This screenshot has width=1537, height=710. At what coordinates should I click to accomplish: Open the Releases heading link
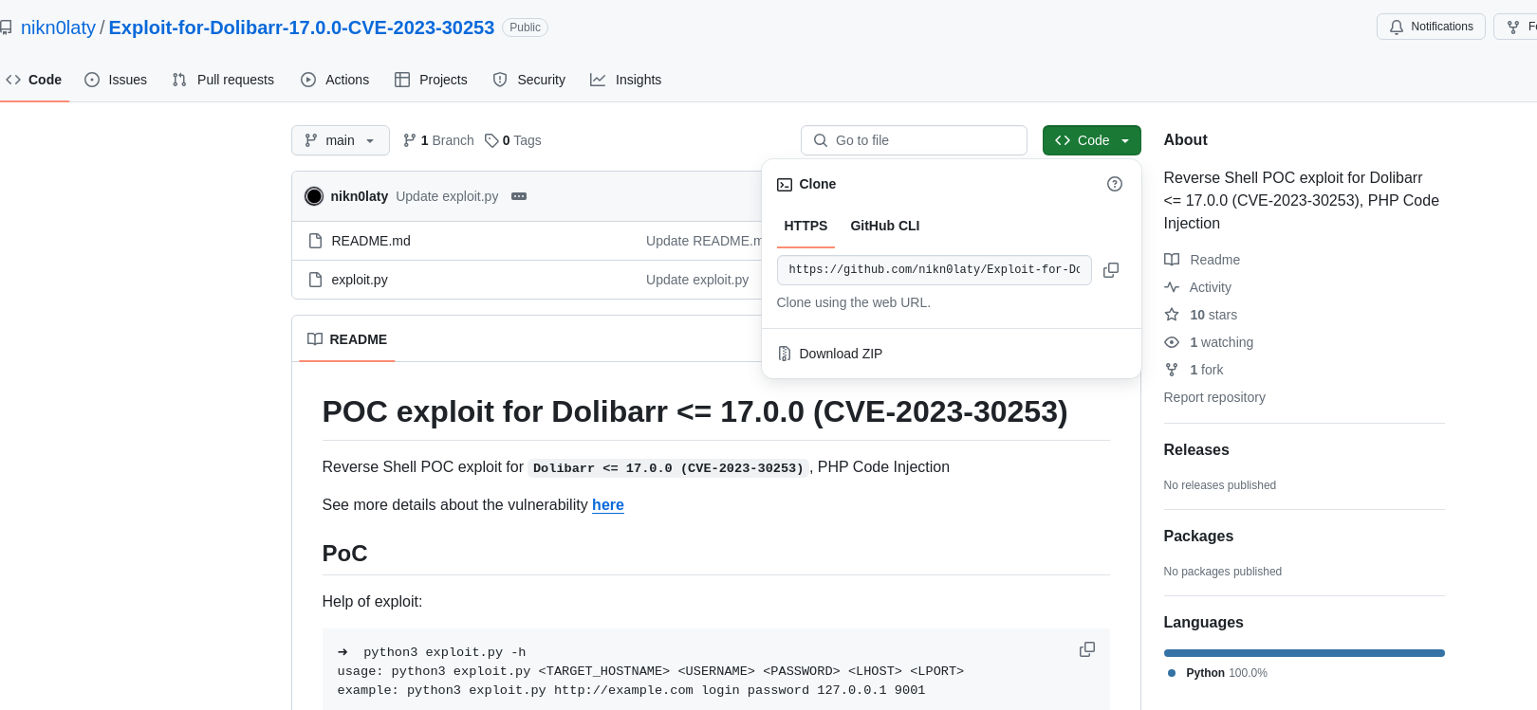(x=1196, y=450)
